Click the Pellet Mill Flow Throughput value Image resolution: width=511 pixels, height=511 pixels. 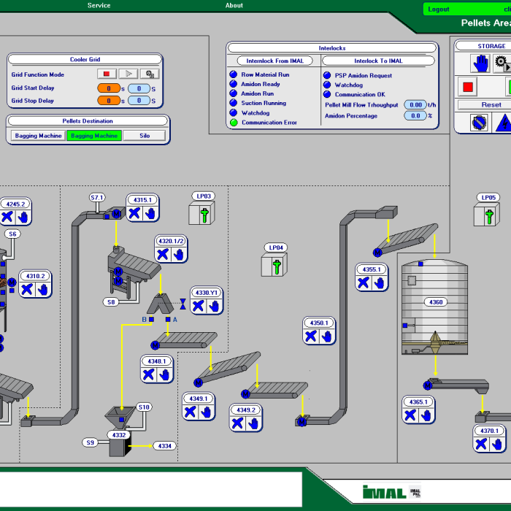415,105
